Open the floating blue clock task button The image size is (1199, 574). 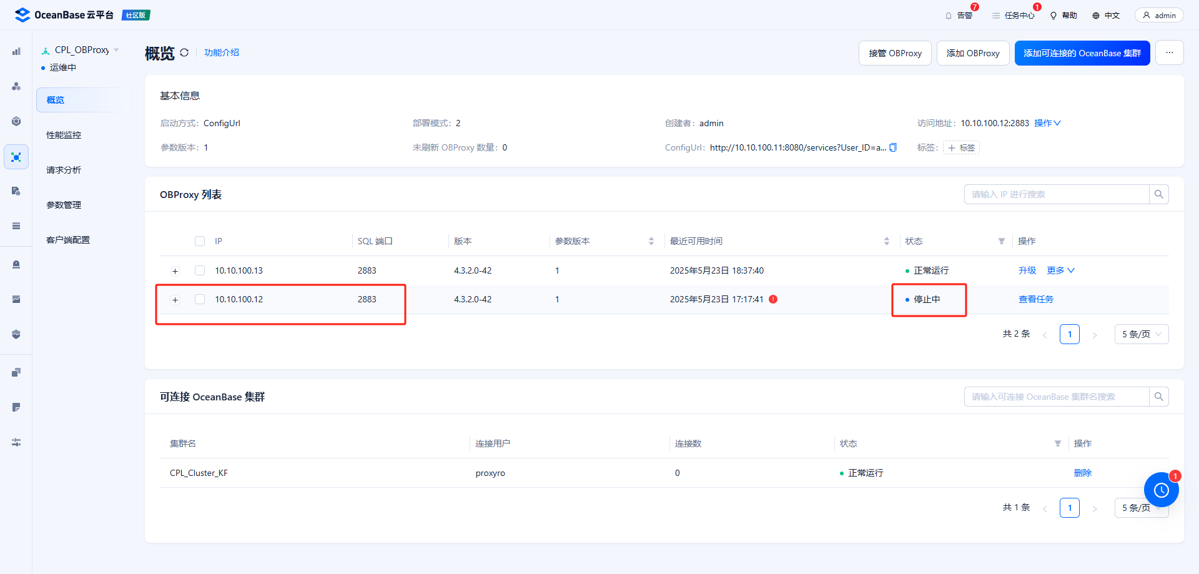tap(1162, 490)
